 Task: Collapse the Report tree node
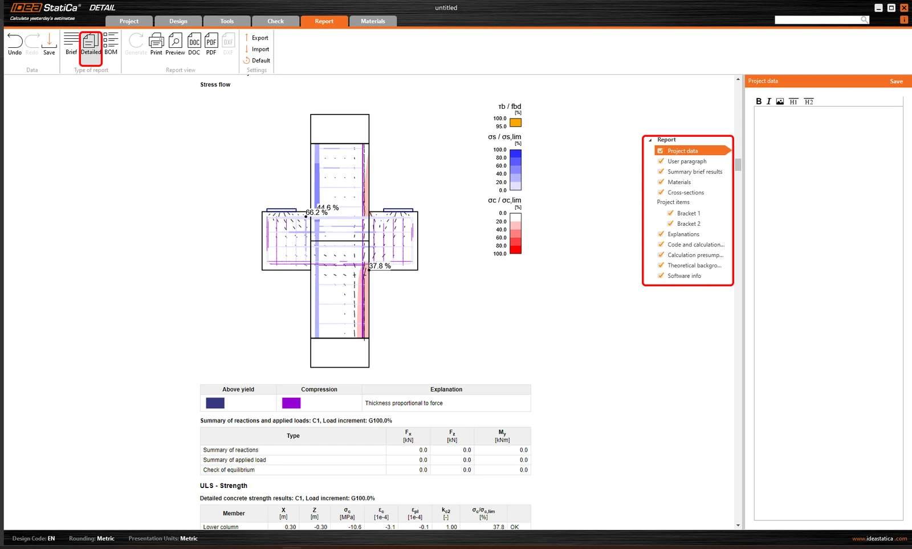(x=650, y=140)
